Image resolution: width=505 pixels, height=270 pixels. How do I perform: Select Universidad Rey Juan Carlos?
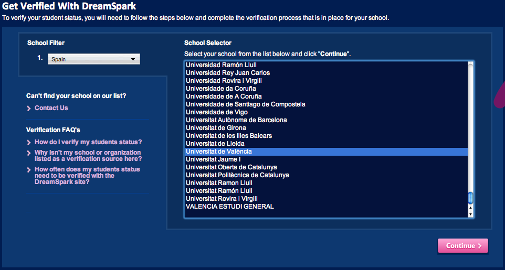pos(228,73)
